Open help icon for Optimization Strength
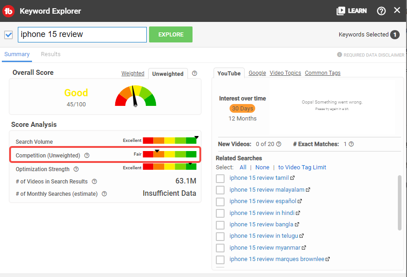407x277 pixels. pyautogui.click(x=76, y=169)
